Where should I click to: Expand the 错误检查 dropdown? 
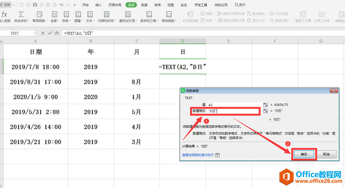(x=289, y=21)
